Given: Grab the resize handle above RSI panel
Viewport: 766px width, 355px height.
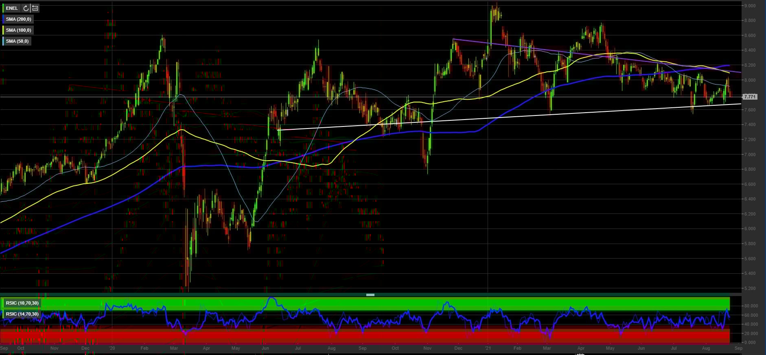Looking at the screenshot, I should 370,295.
